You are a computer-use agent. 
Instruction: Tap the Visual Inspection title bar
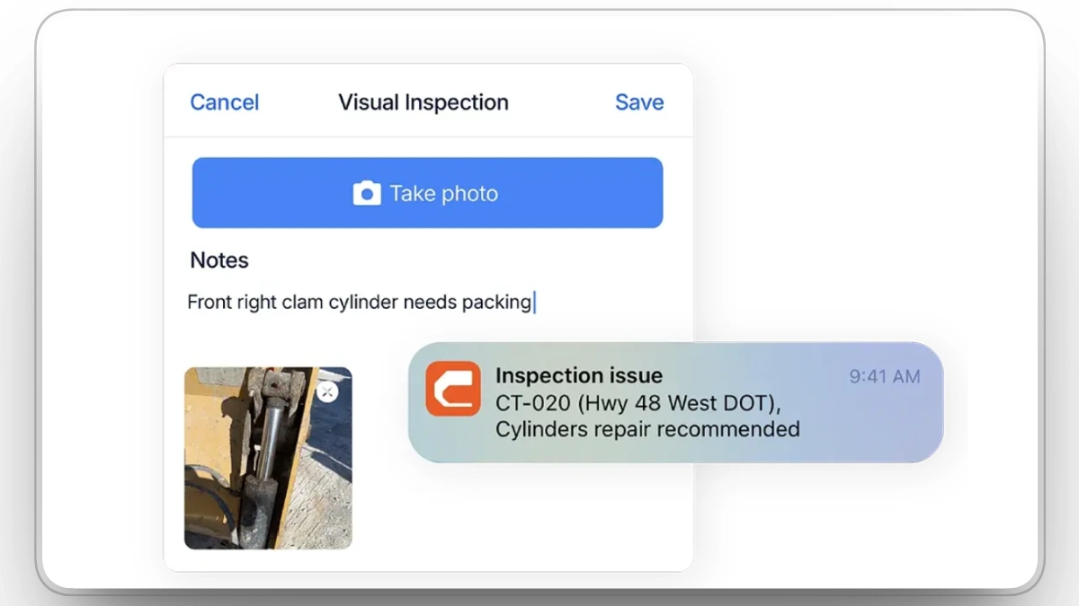tap(423, 102)
